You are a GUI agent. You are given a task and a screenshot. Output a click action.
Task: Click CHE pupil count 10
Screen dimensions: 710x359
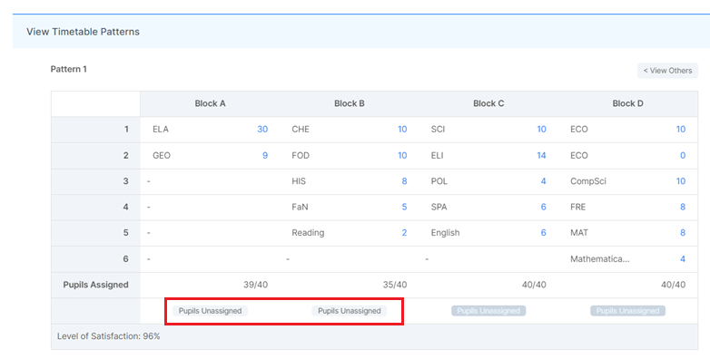(402, 130)
